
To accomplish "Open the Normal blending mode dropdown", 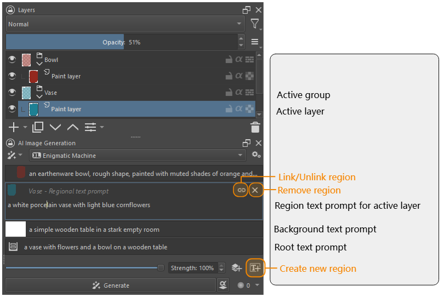I will (x=126, y=24).
